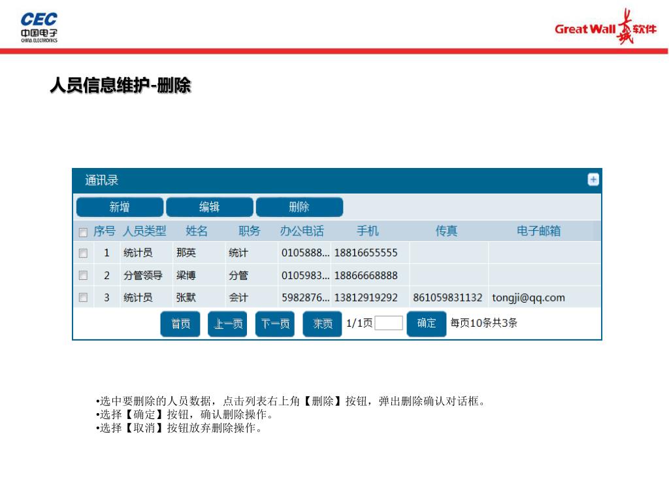Click the page number input field
Screen dimensions: 669x502
pos(389,323)
